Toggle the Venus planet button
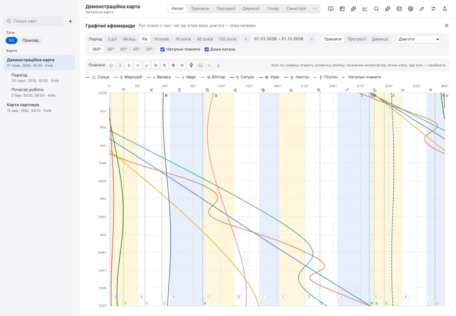This screenshot has height=316, width=456. point(138,65)
